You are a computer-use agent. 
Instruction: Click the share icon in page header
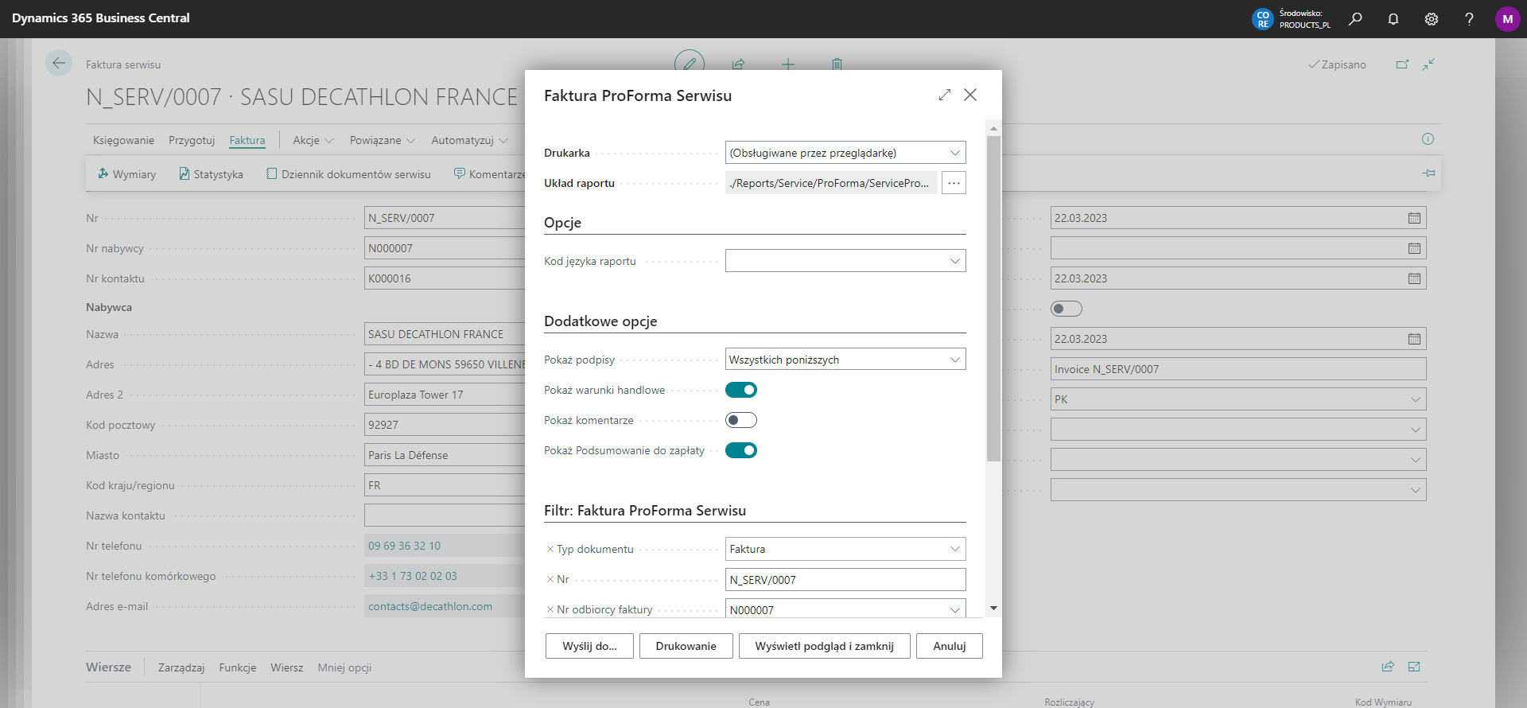click(739, 64)
